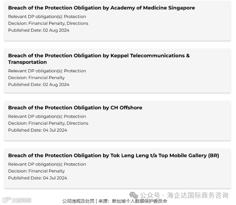Click the 公司违规及处罚 caption text

(x=78, y=201)
